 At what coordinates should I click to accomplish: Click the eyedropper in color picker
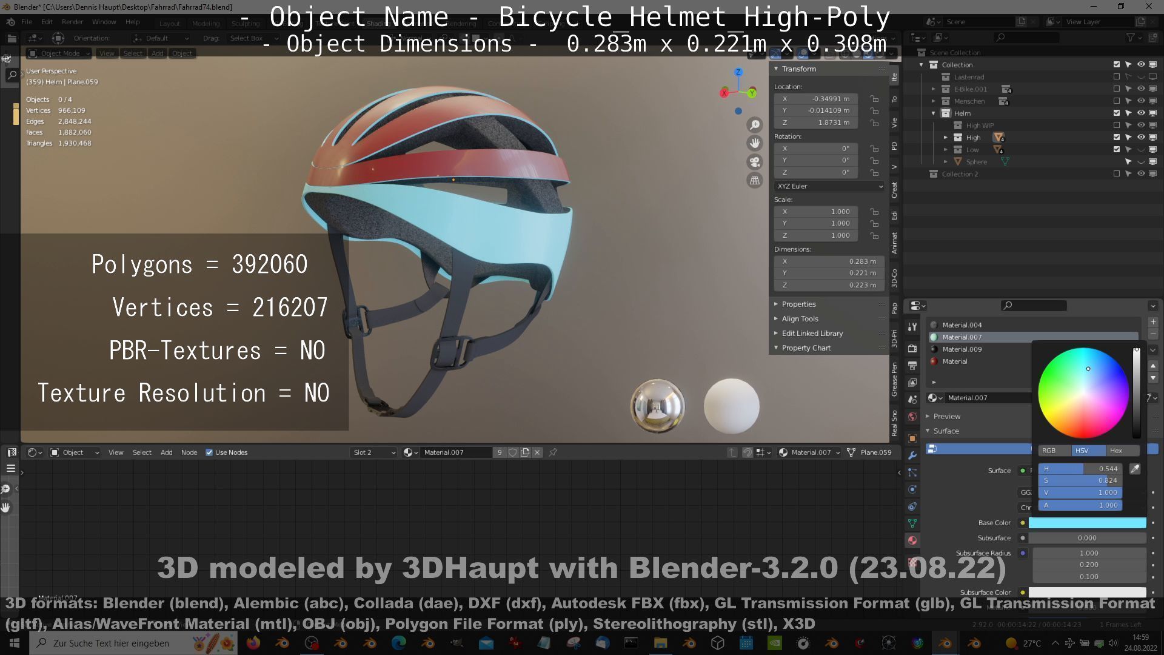pos(1135,469)
